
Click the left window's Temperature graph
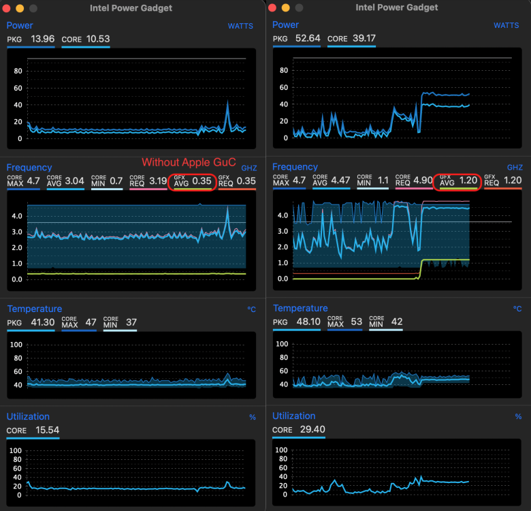click(131, 365)
